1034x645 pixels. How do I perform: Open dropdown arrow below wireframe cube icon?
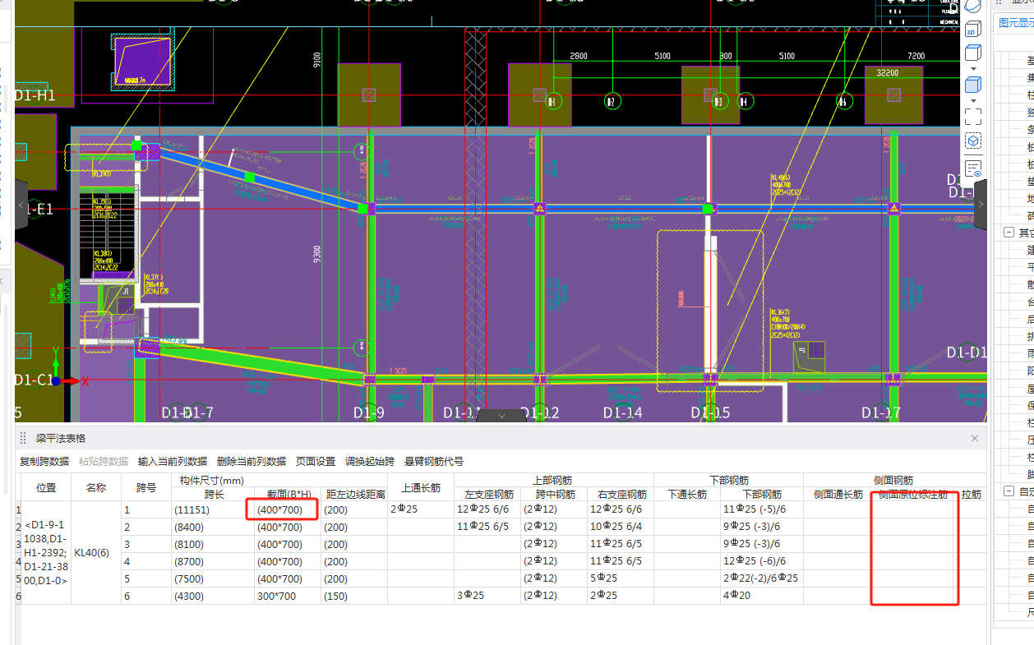tap(973, 69)
